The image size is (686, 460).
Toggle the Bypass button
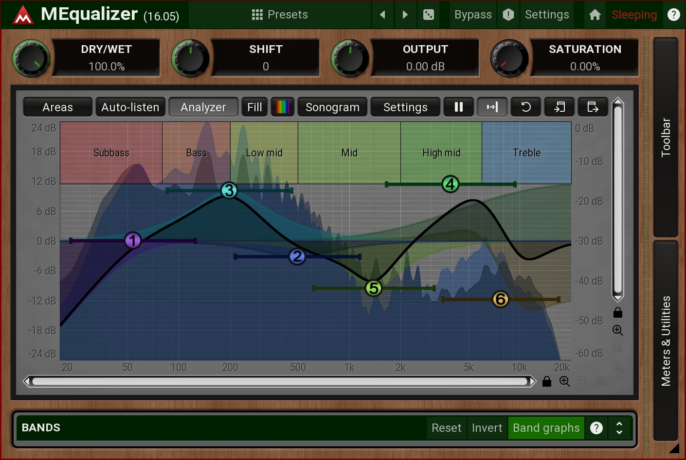473,15
